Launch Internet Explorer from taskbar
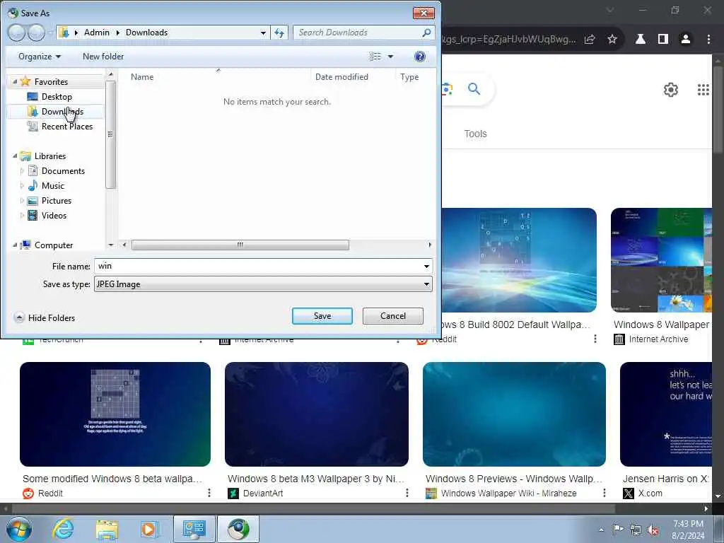The width and height of the screenshot is (724, 543). [63, 529]
